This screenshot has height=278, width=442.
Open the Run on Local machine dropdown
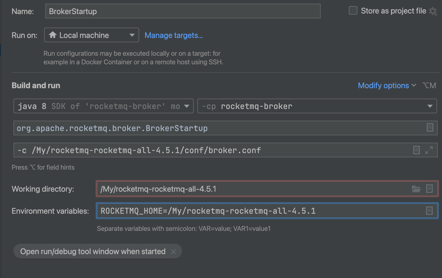92,35
